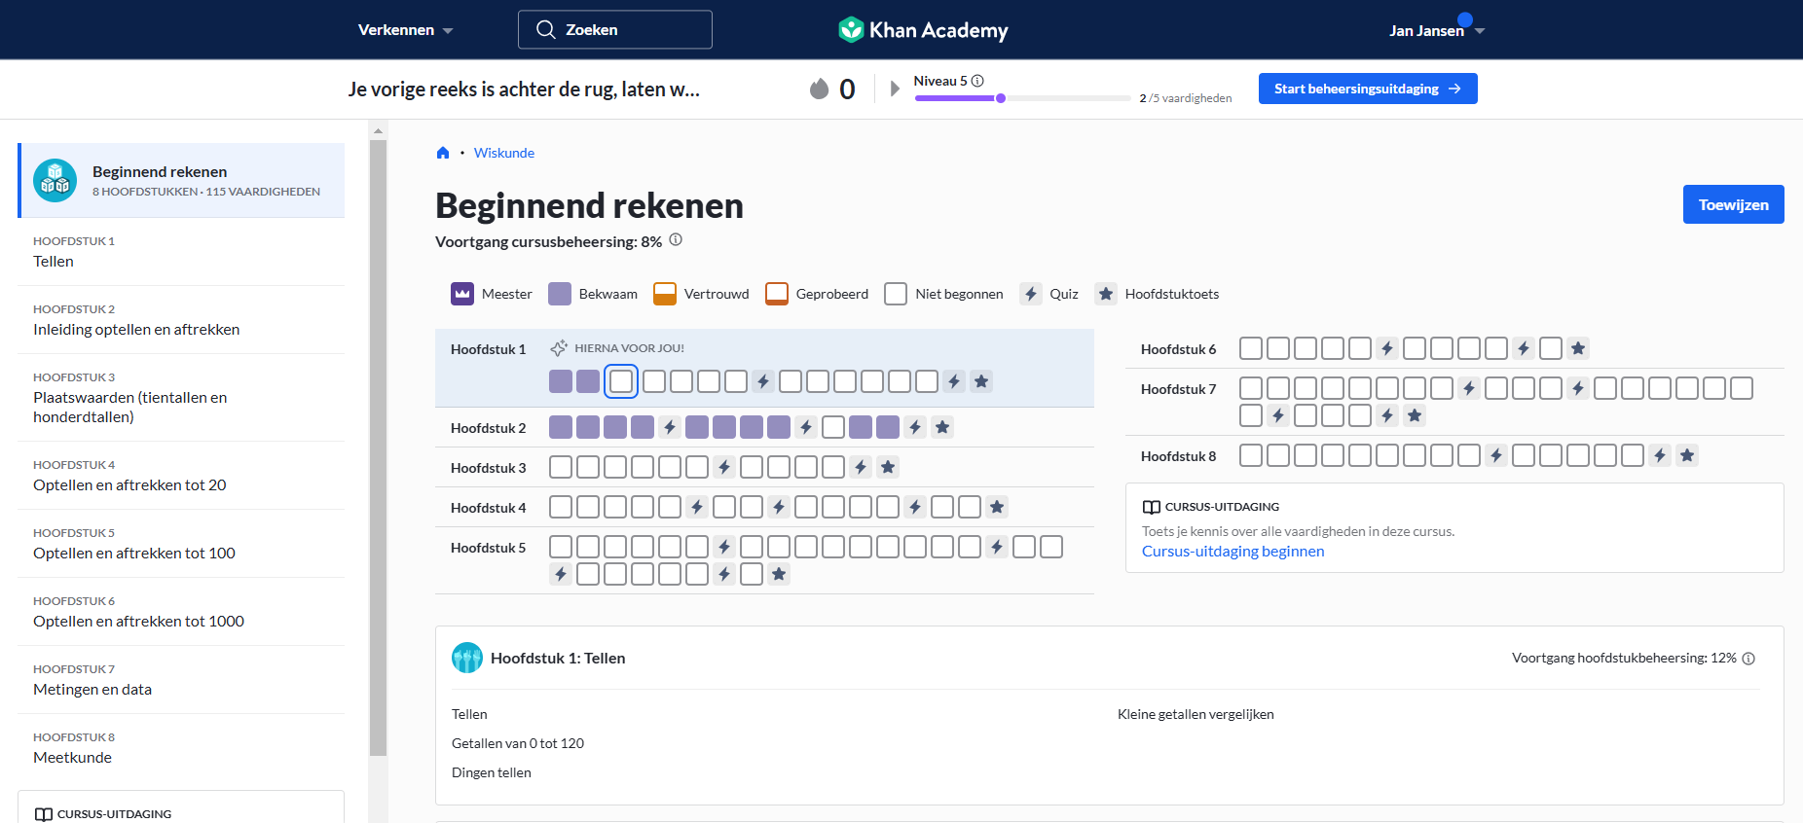This screenshot has width=1803, height=823.
Task: Click the Vertrouwd legend swatch
Action: click(x=665, y=294)
